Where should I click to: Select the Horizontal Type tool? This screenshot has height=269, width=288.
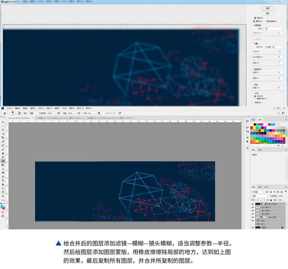(3, 181)
